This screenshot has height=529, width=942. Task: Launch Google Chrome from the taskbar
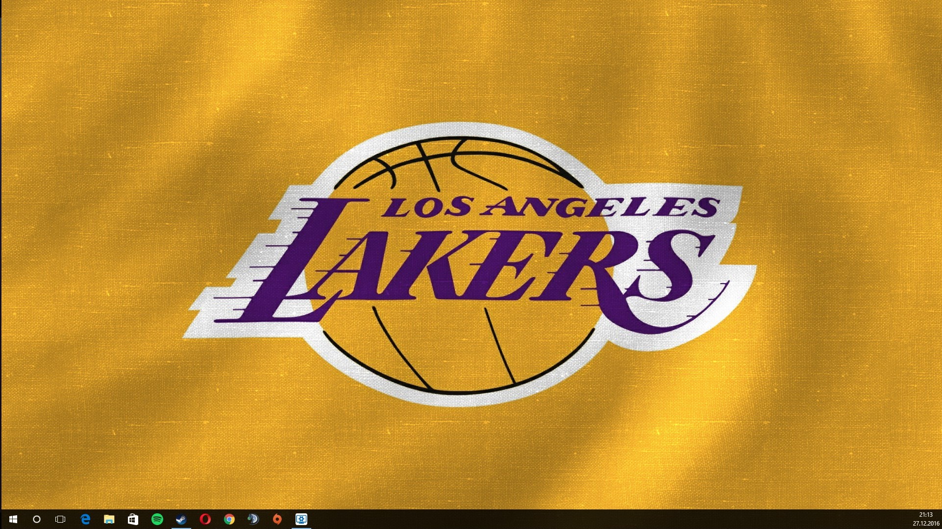(x=229, y=519)
